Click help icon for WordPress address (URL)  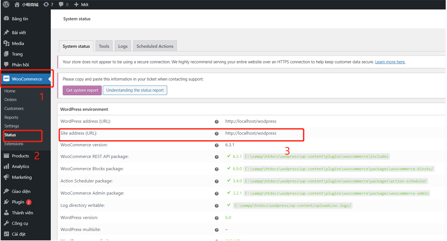pyautogui.click(x=217, y=121)
